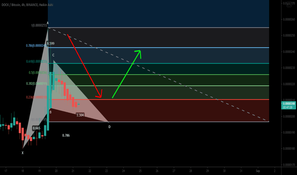Click price 0.00000220 on the price scale
This screenshot has width=297, height=175.
[289, 84]
